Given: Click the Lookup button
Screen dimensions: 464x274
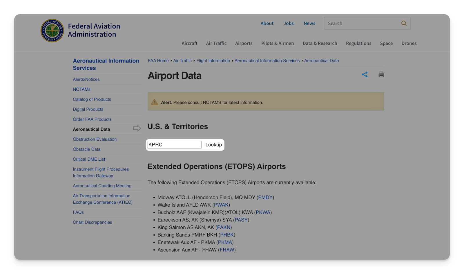Looking at the screenshot, I should coord(214,145).
